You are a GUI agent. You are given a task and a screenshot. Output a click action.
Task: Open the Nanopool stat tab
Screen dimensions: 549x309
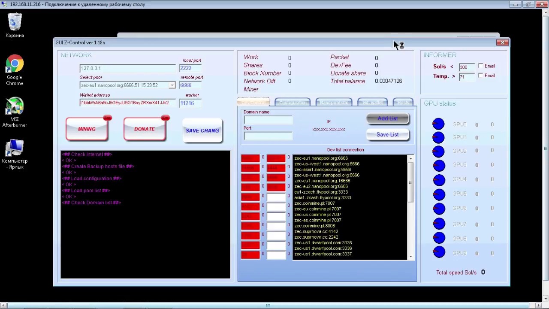[x=334, y=102]
